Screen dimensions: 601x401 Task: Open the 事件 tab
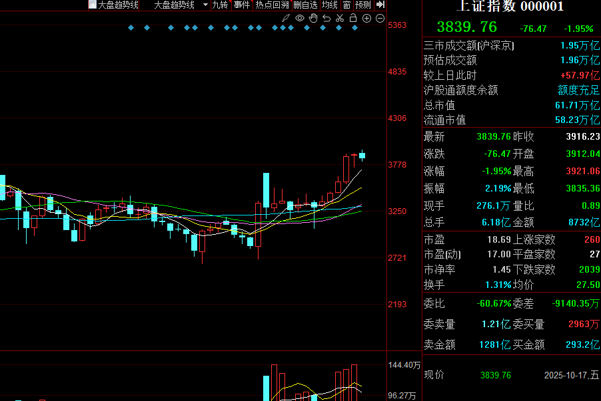tap(241, 5)
